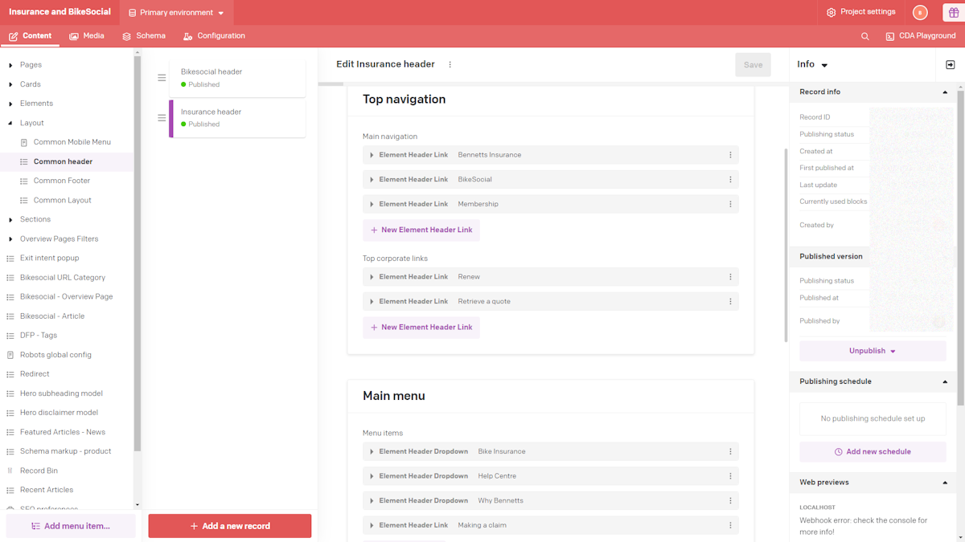Switch to the Configuration tab
The width and height of the screenshot is (965, 542).
(214, 36)
